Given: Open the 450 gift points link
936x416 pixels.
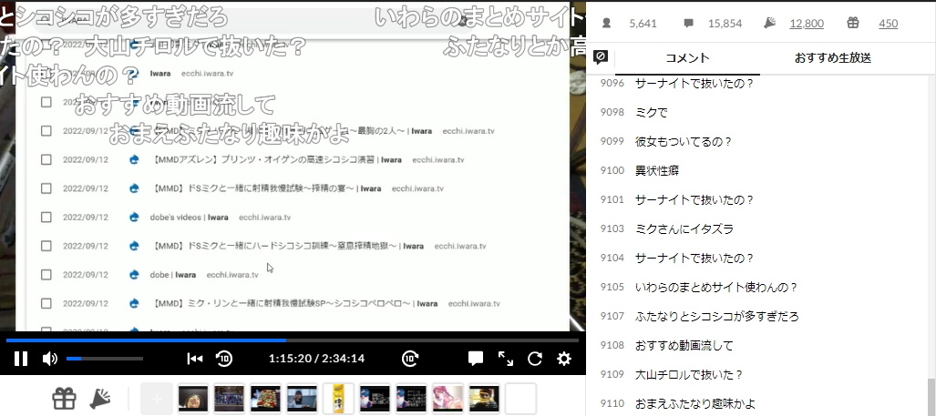Looking at the screenshot, I should [888, 24].
